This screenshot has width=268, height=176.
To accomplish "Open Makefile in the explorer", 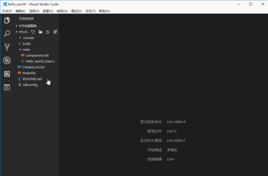I will click(x=29, y=73).
